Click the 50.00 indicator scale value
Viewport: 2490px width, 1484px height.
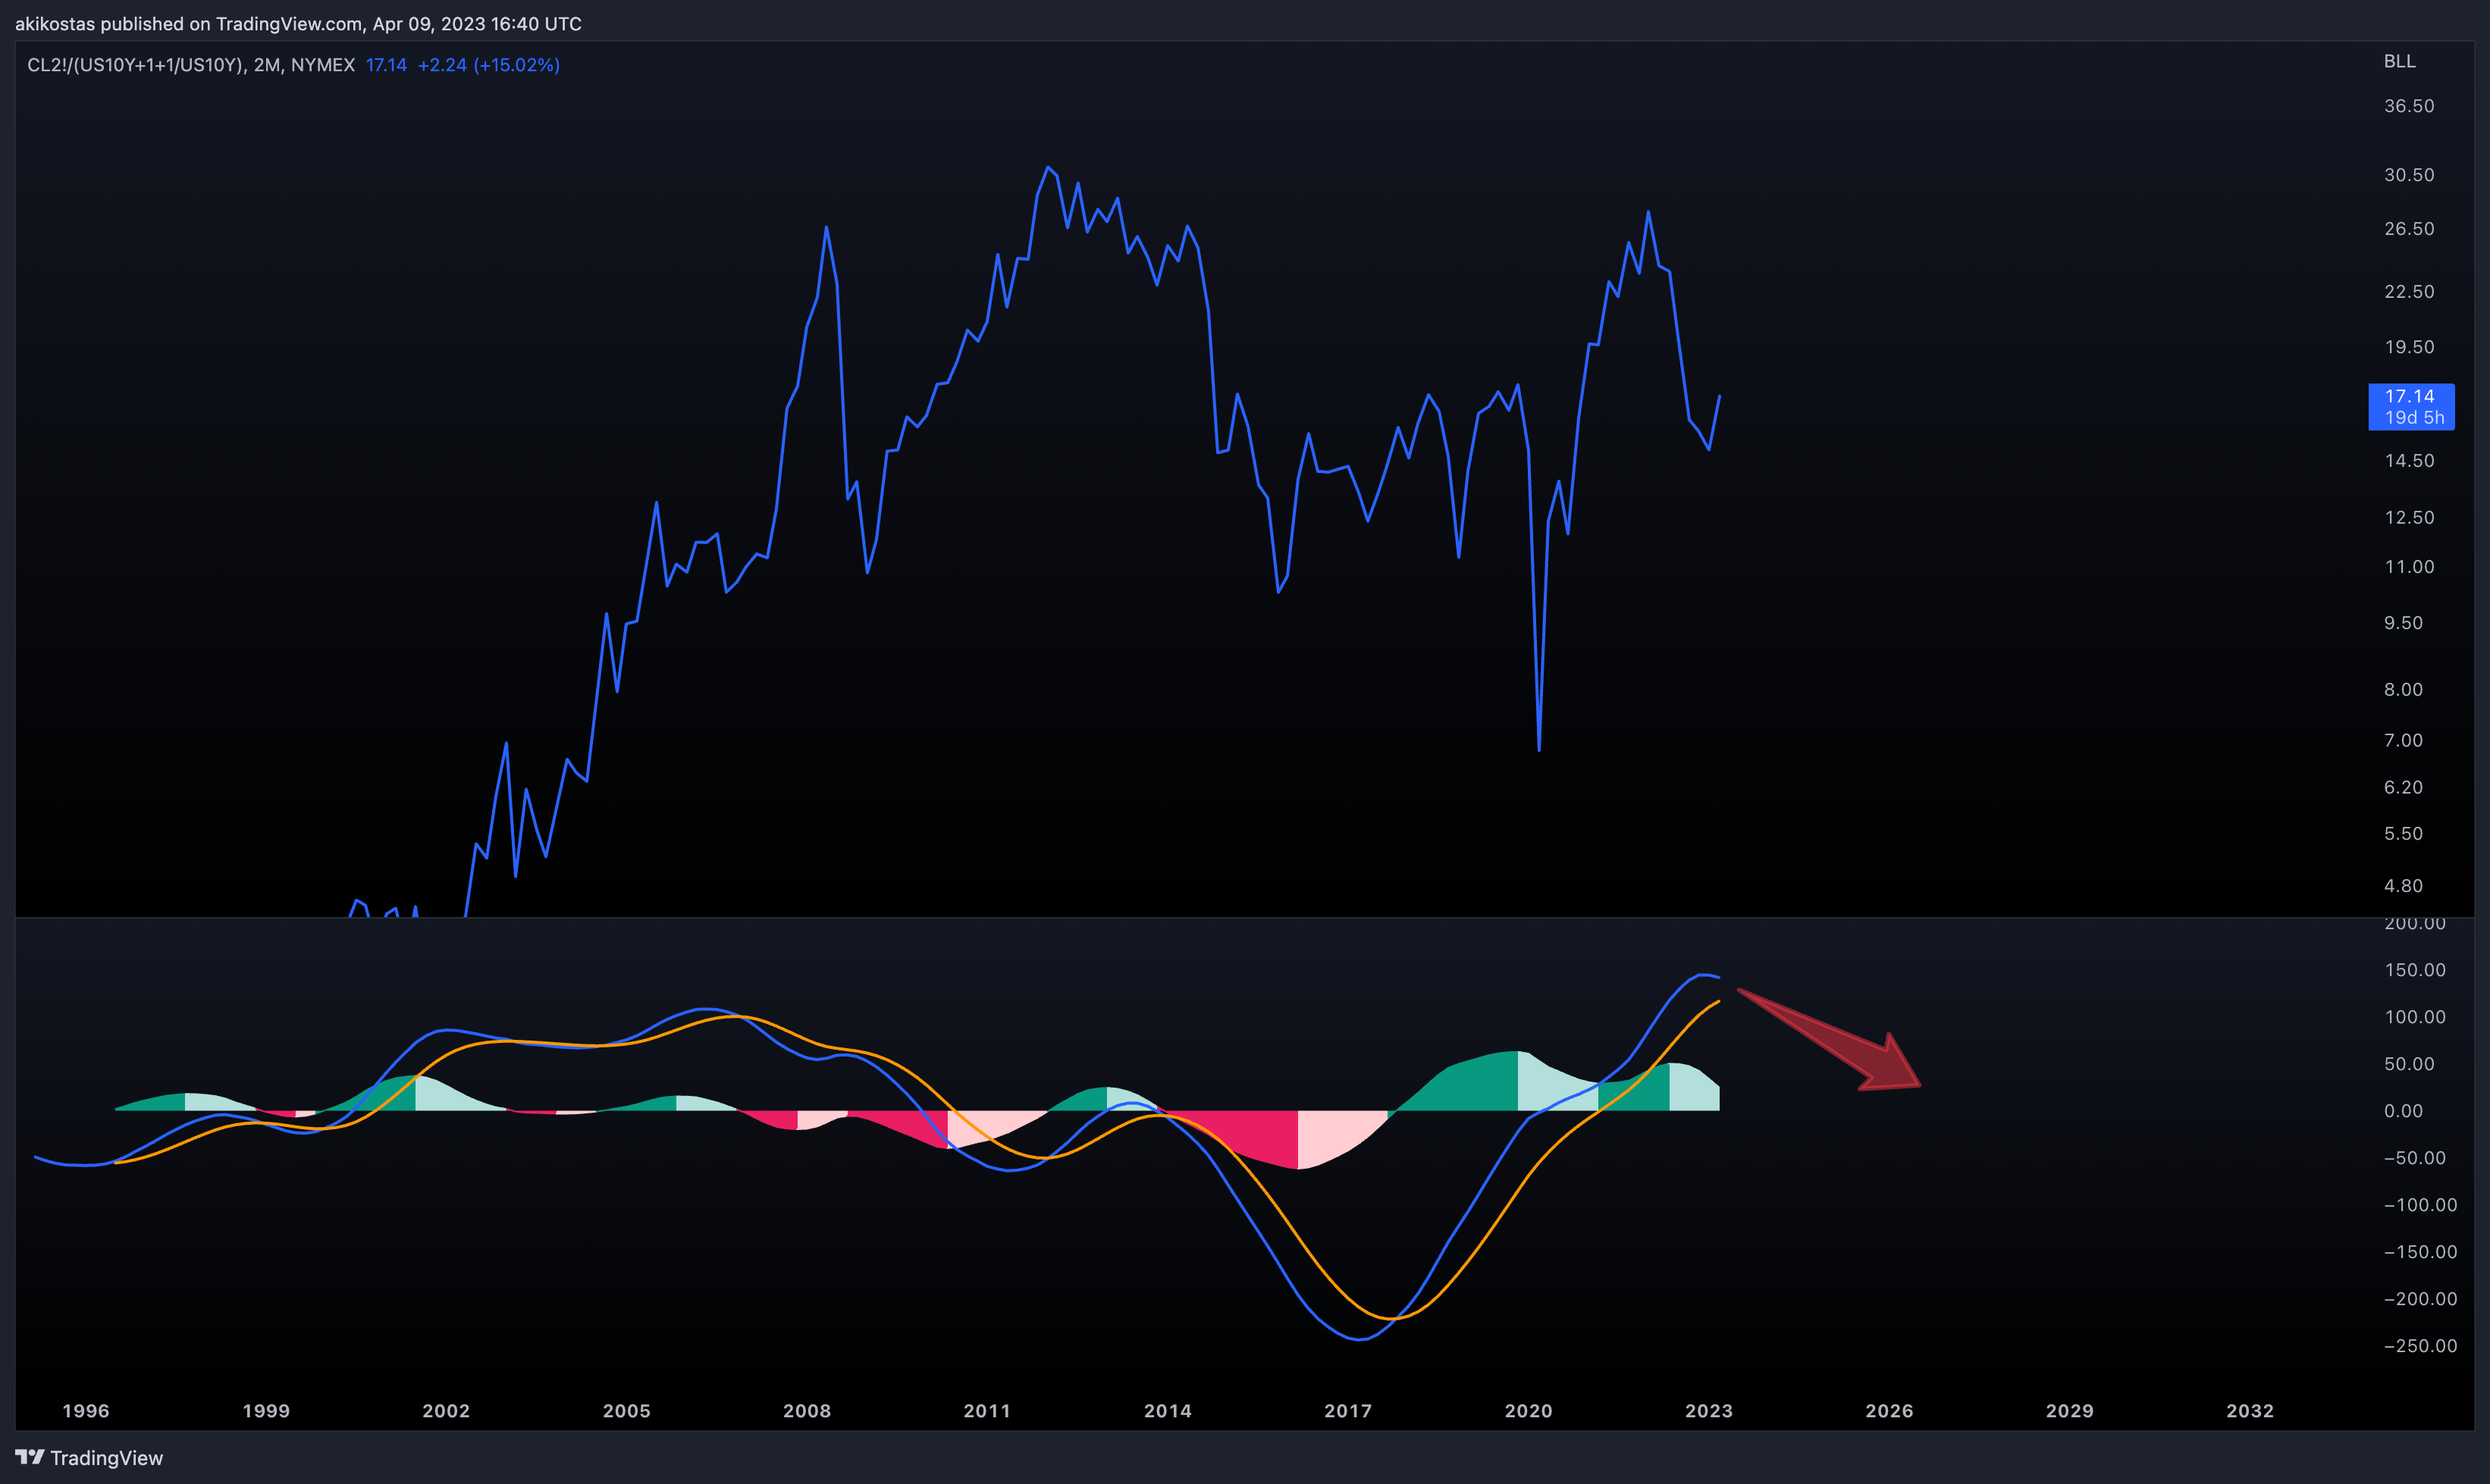pyautogui.click(x=2409, y=1063)
